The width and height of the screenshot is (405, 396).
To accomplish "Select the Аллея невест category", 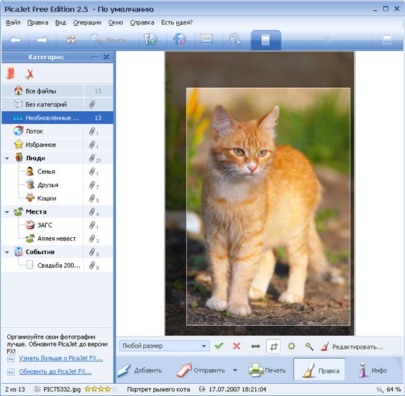I will 57,239.
